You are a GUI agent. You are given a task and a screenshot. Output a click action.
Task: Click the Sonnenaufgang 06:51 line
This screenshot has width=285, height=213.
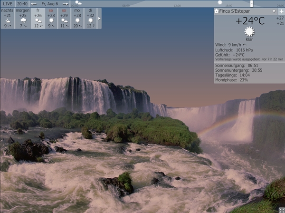(237, 65)
